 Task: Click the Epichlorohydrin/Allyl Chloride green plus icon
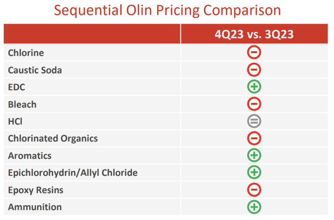(254, 173)
